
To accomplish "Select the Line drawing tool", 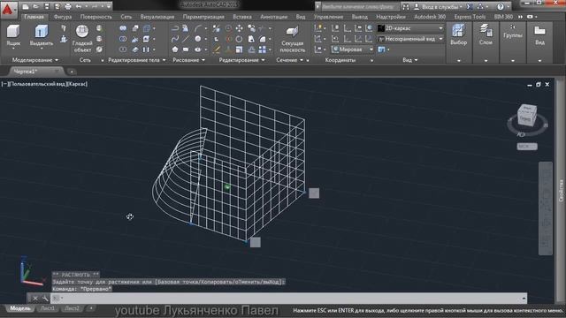I will click(x=186, y=39).
